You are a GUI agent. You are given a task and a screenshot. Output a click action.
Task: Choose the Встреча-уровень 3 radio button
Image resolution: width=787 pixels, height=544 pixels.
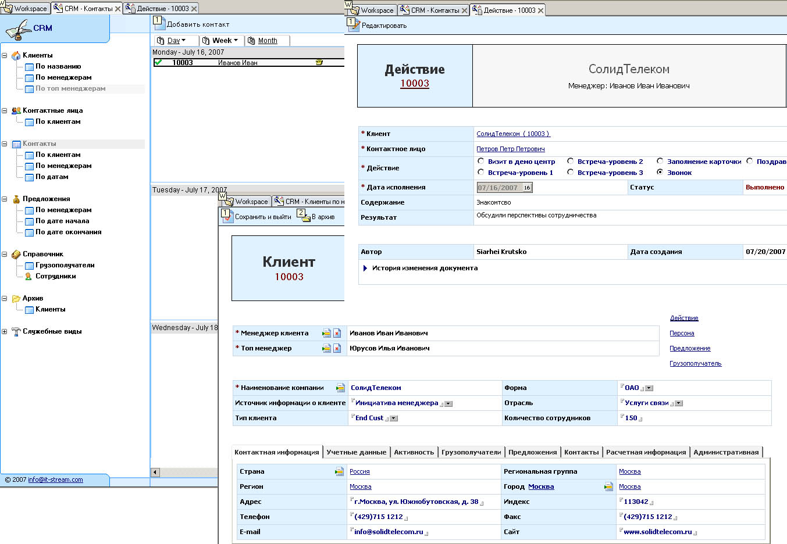(570, 172)
